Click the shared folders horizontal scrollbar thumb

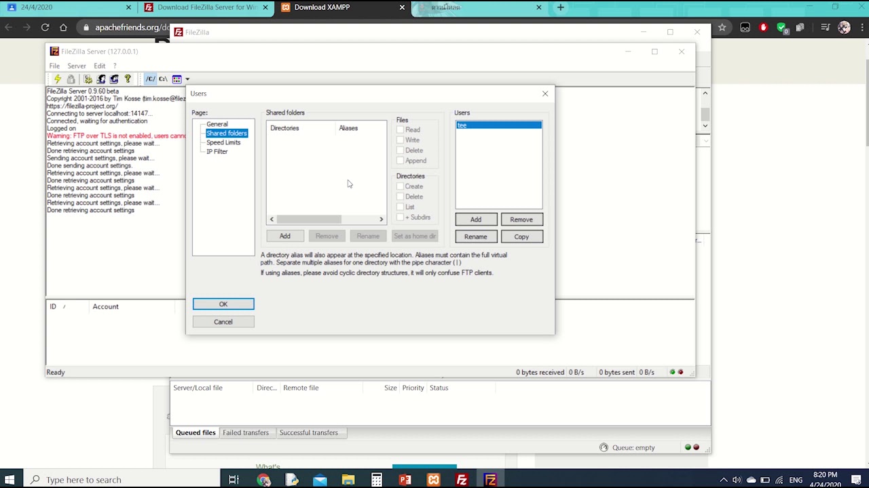[309, 220]
